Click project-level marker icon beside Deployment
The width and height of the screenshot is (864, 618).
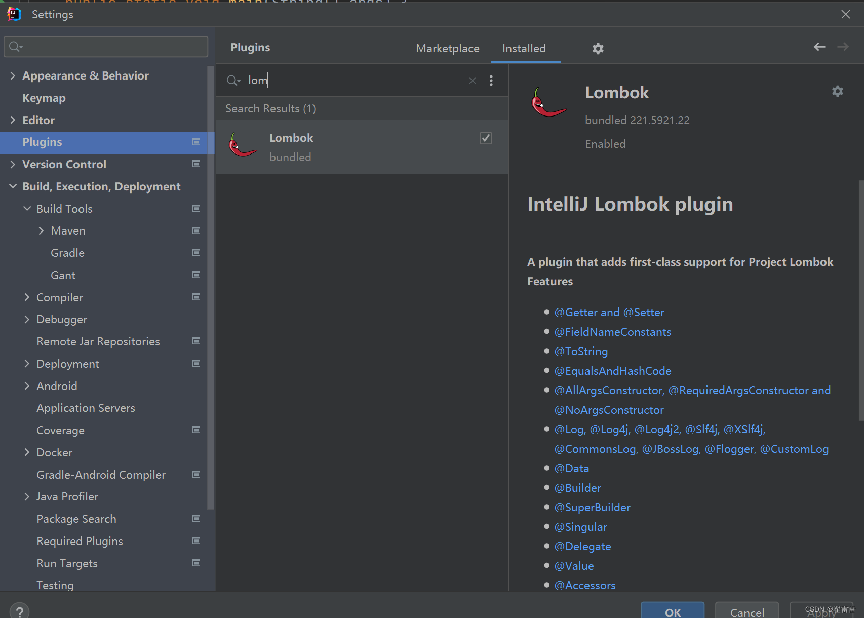click(x=197, y=363)
